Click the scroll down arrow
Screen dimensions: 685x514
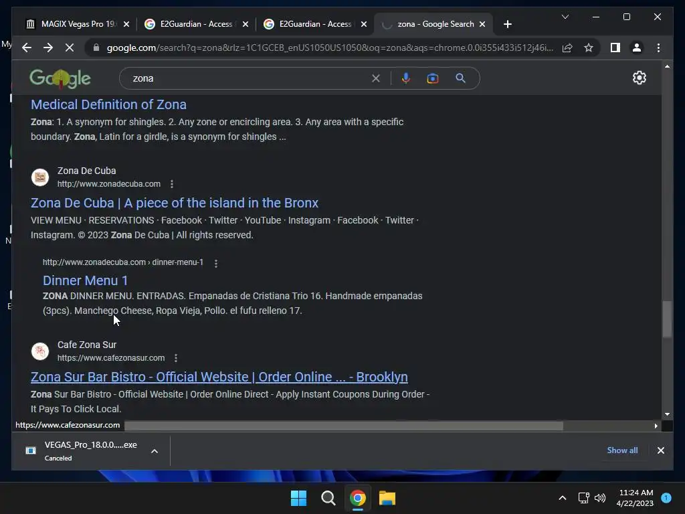coord(667,414)
